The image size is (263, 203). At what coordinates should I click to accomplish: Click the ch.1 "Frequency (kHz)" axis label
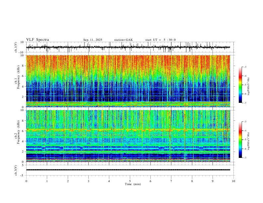click(18, 77)
